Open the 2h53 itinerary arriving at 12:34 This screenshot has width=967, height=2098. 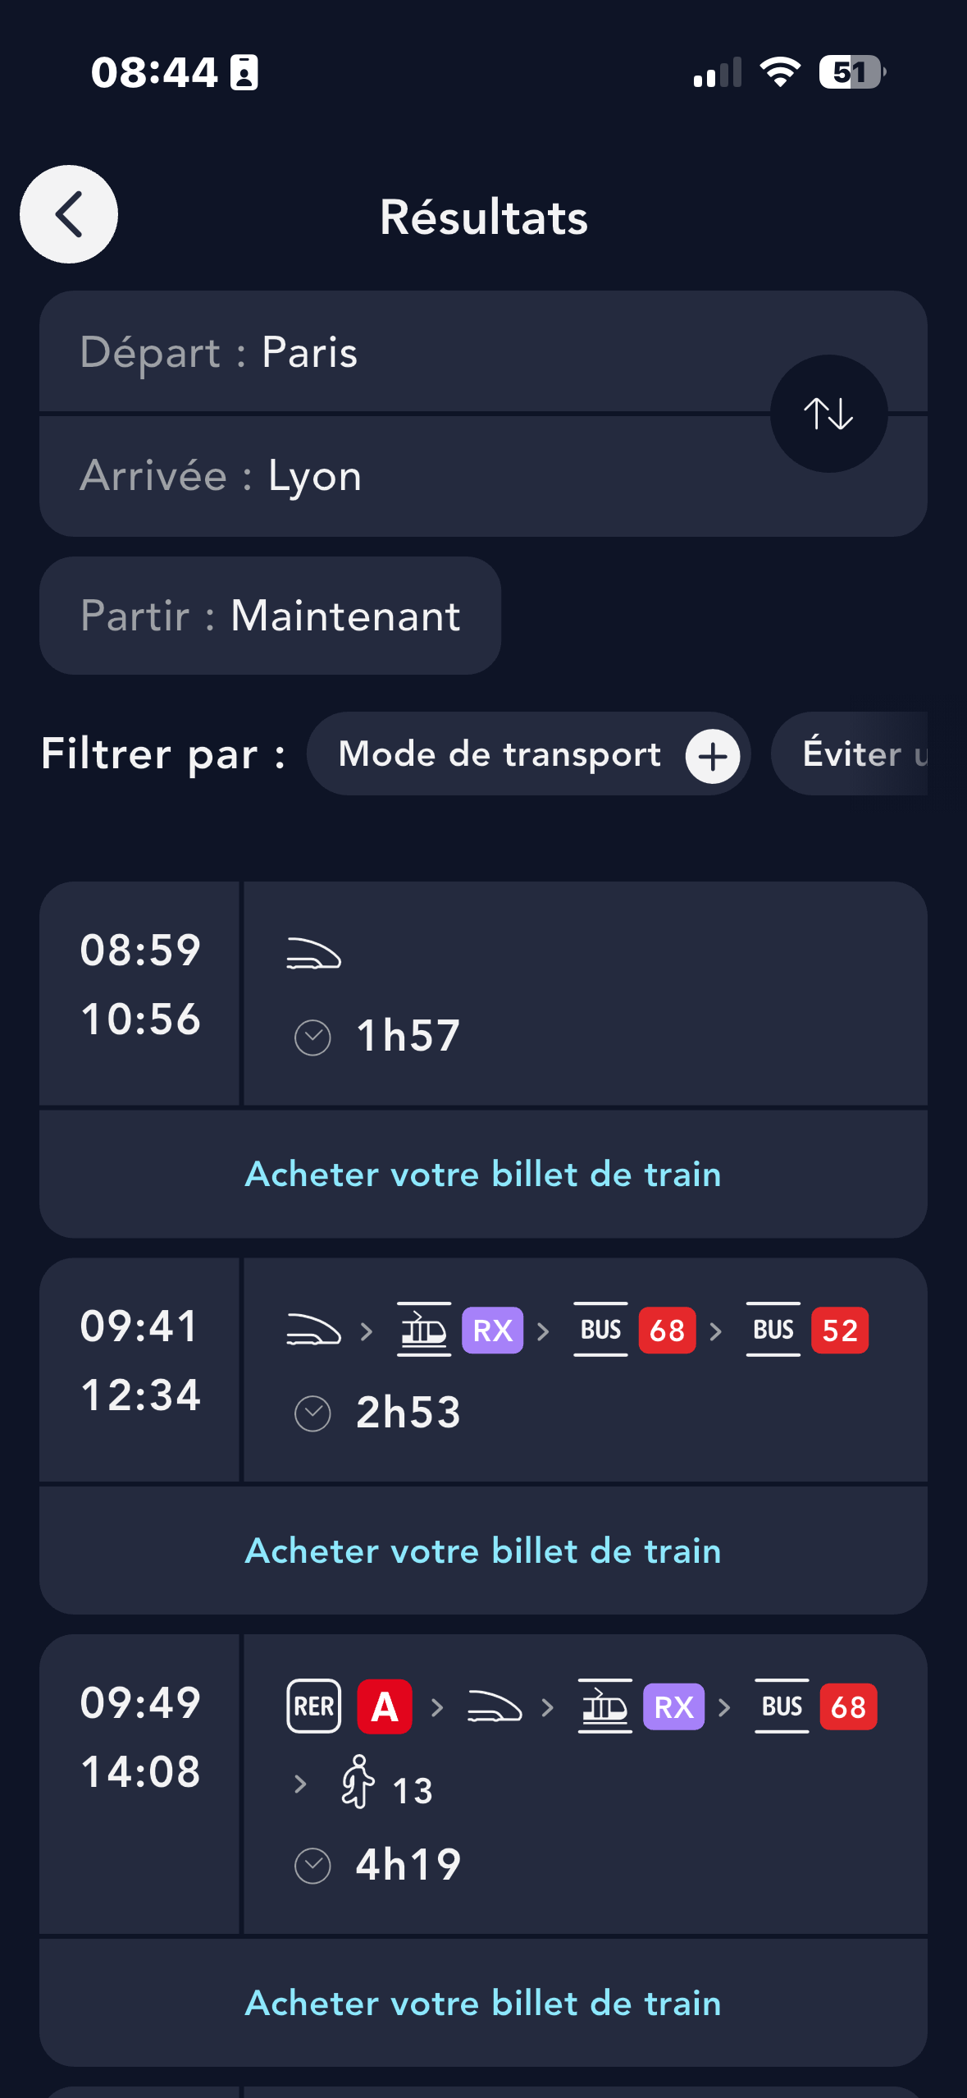574,1413
